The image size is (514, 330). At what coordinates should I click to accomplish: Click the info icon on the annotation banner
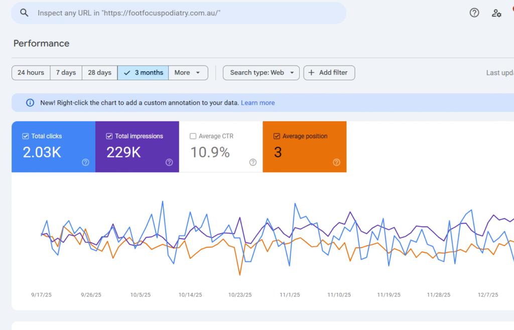click(30, 102)
